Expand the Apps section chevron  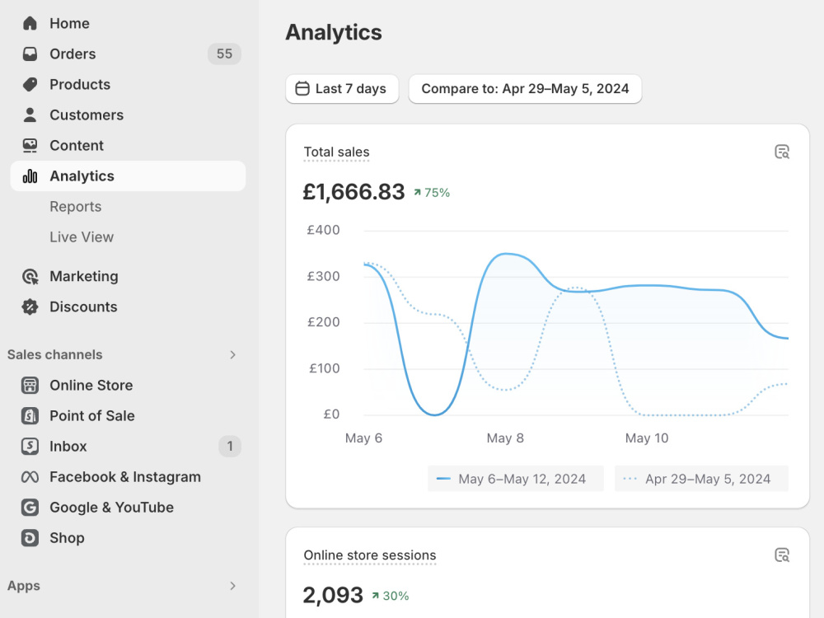coord(233,586)
